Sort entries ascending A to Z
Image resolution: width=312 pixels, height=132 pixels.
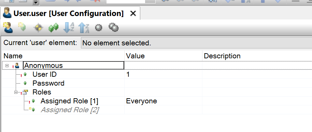[x=69, y=28]
